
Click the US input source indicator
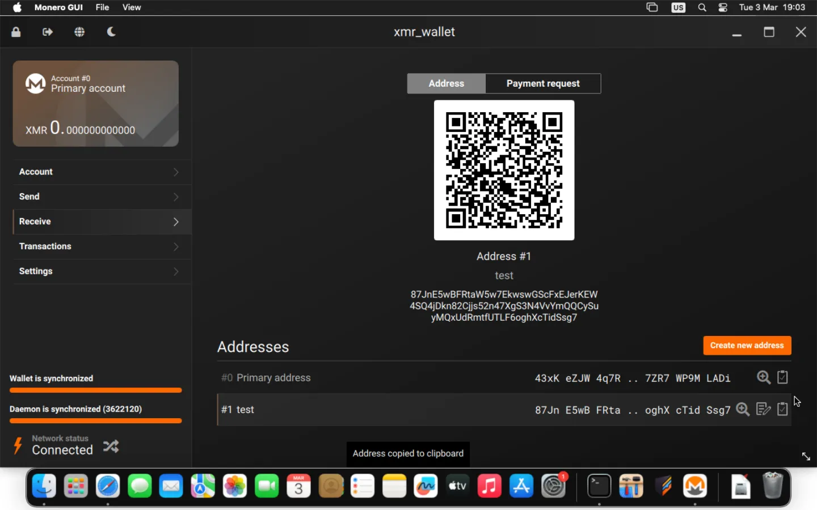(679, 7)
